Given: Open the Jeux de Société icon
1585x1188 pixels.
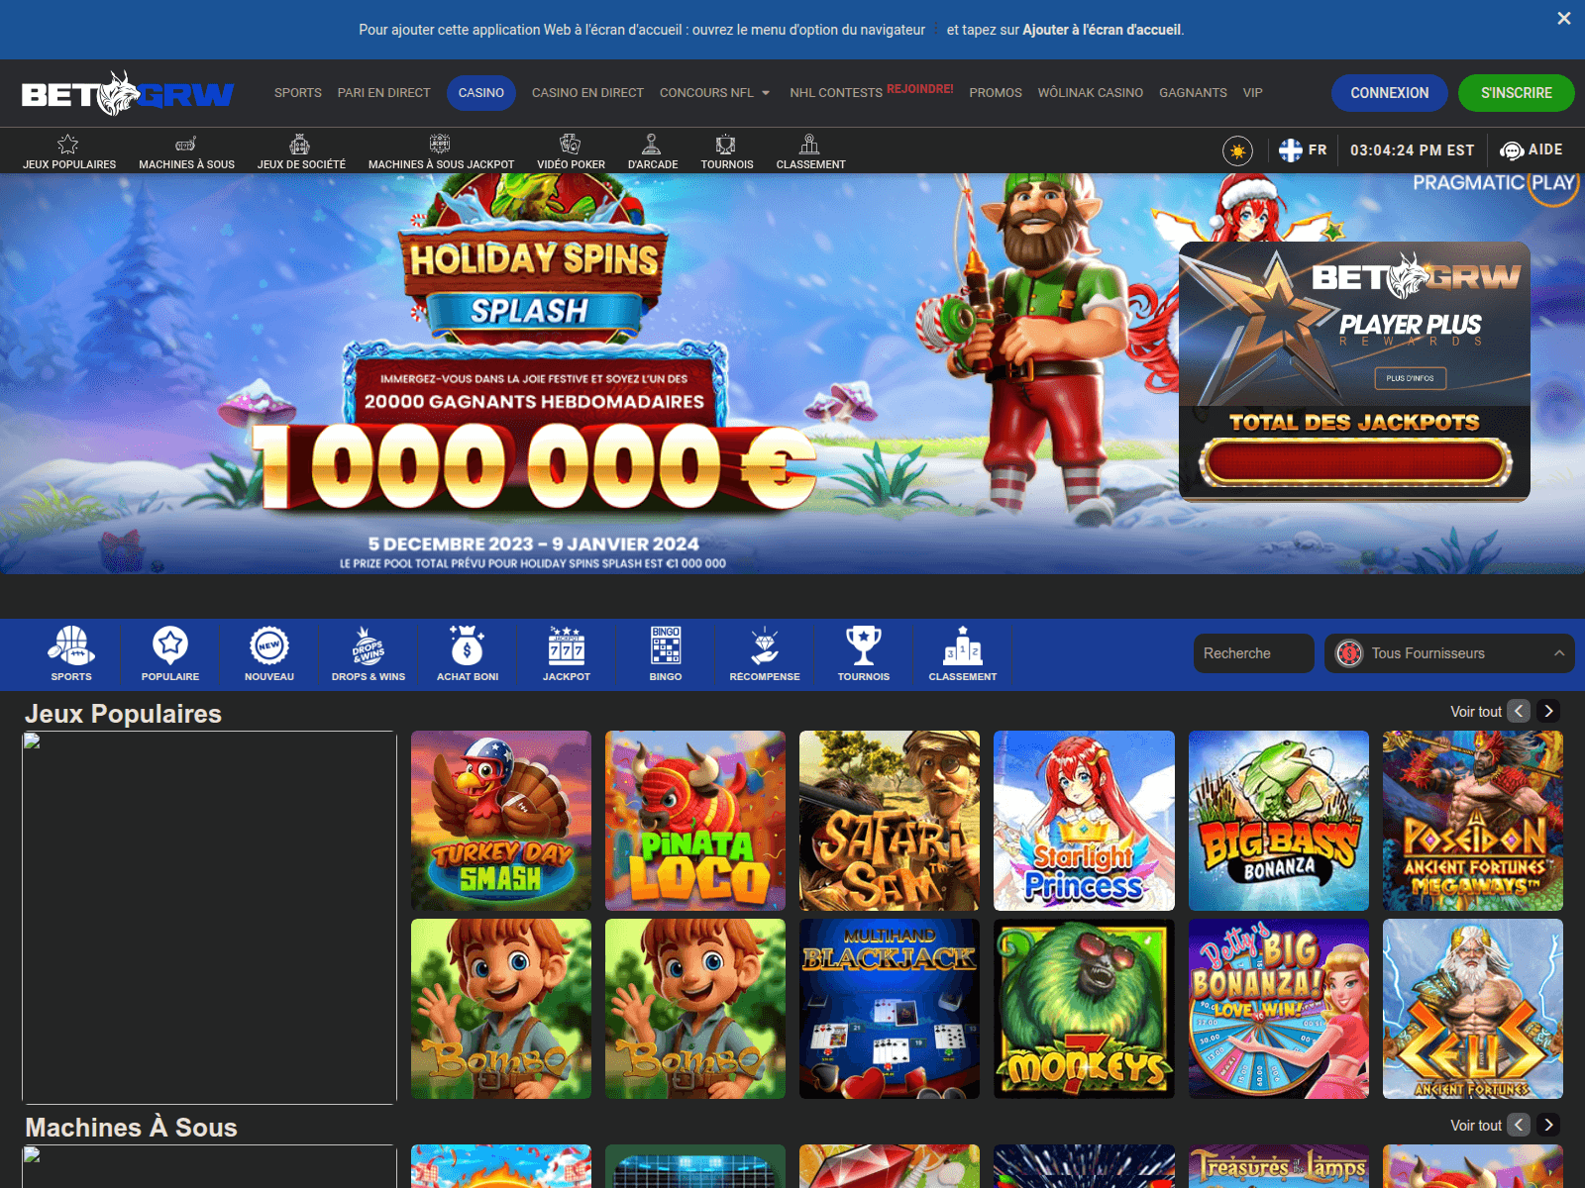Looking at the screenshot, I should tap(300, 145).
